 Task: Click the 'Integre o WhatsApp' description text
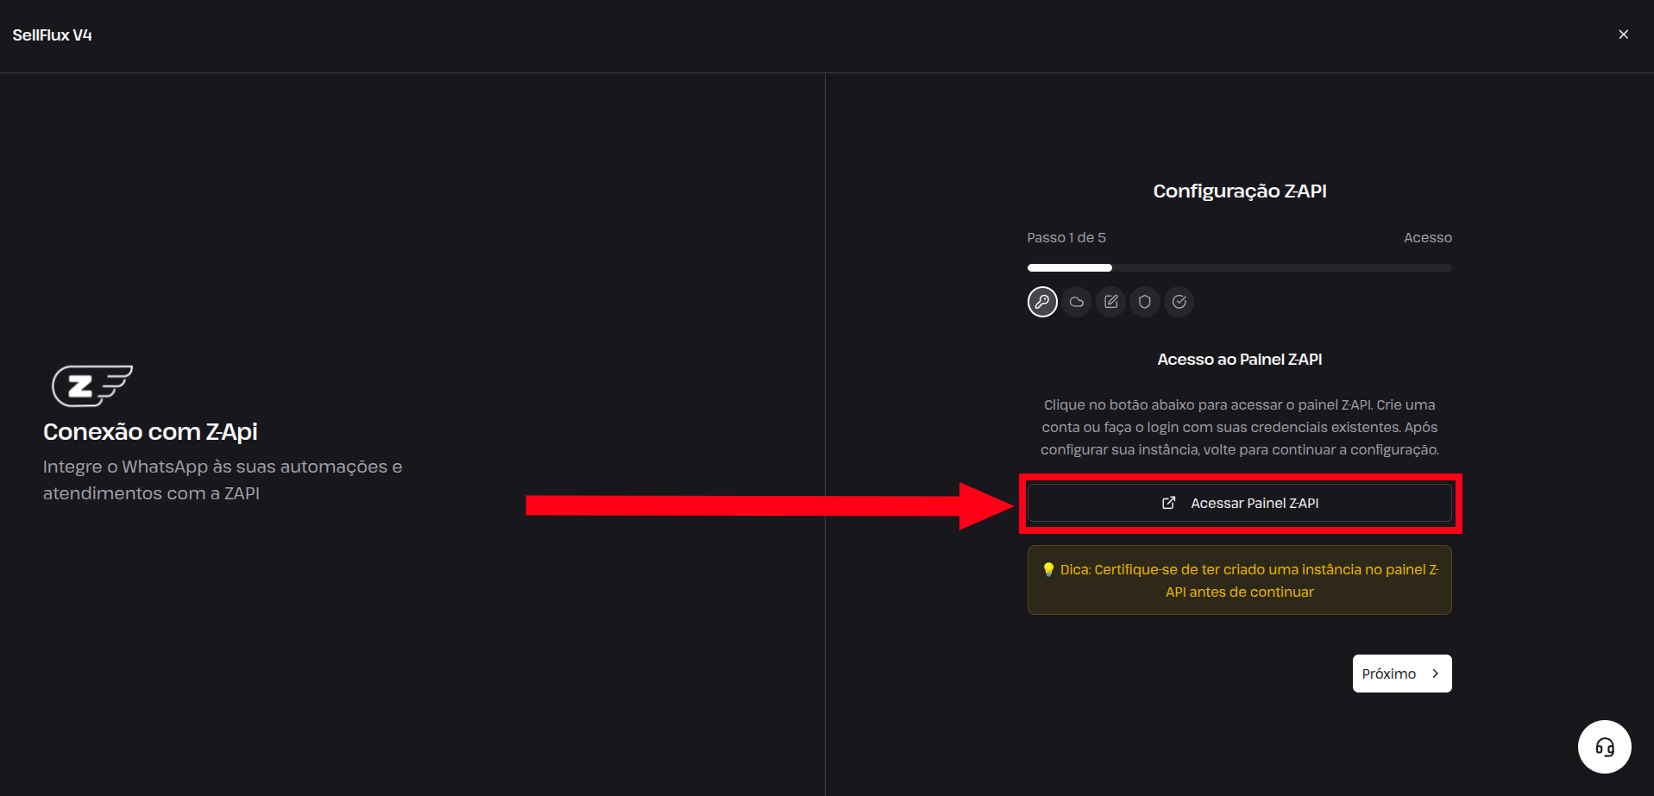tap(223, 479)
